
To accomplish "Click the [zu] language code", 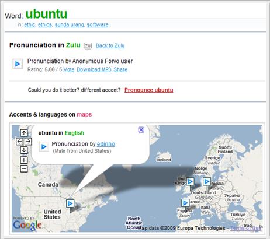I will [x=88, y=46].
